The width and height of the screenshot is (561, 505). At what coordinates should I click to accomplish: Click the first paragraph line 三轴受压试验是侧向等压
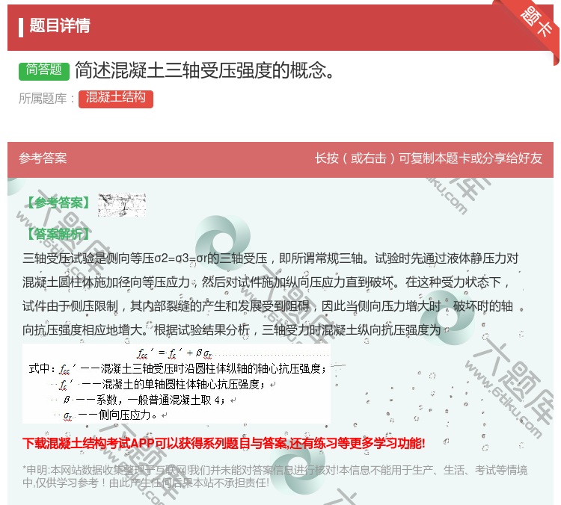[271, 258]
